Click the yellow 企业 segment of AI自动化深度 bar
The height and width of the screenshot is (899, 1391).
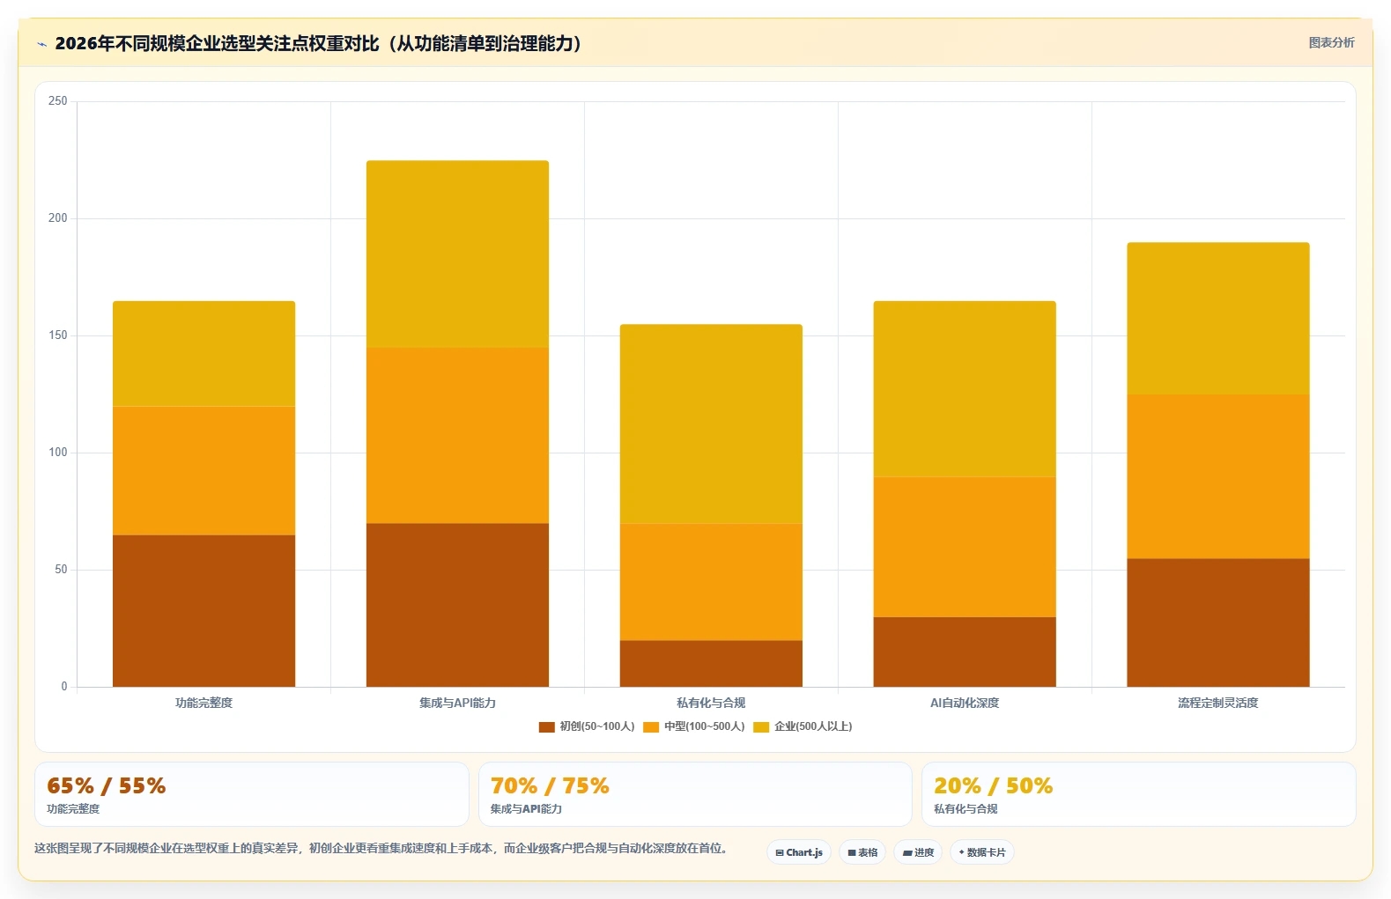coord(965,389)
